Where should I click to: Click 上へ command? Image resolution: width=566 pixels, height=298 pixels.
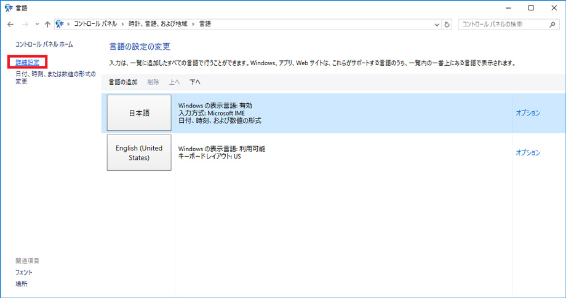point(174,82)
